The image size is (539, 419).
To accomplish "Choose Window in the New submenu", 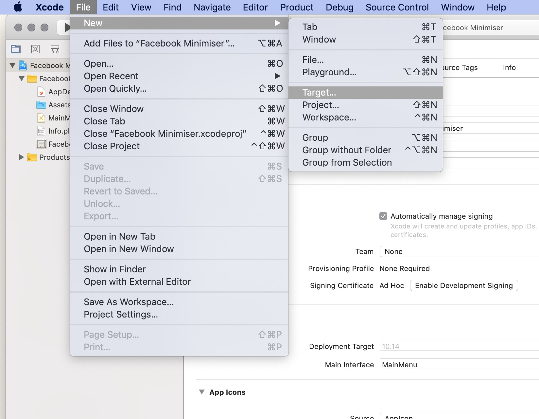I will coord(366,39).
